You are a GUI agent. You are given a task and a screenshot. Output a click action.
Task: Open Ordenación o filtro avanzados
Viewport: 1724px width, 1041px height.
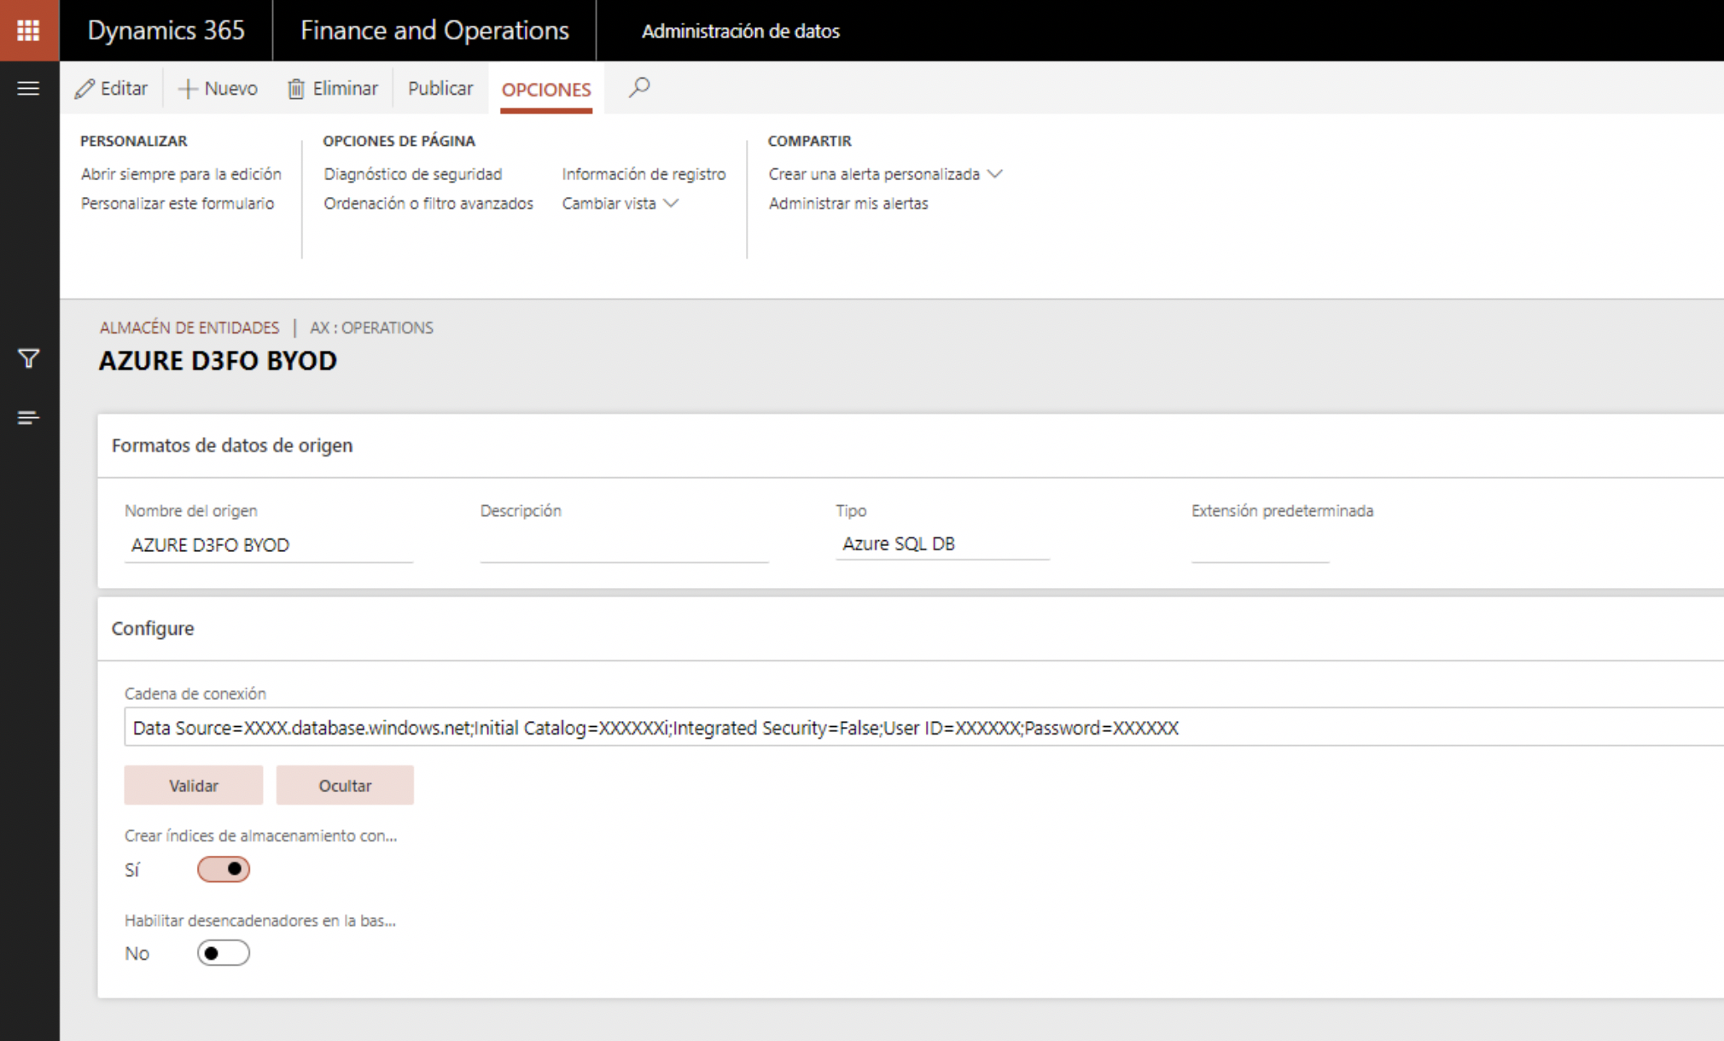[x=428, y=203]
